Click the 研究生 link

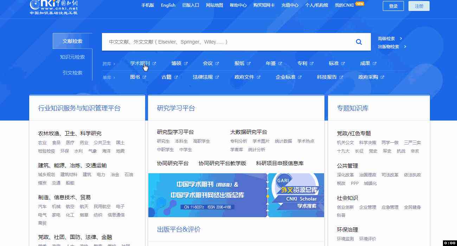click(163, 141)
